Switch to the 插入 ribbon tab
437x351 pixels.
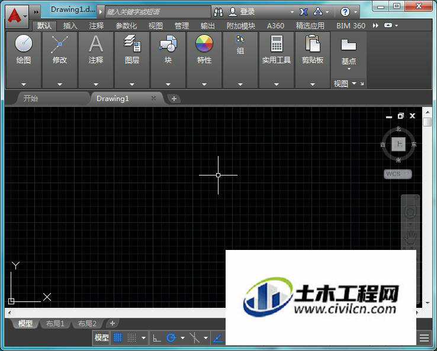click(70, 26)
